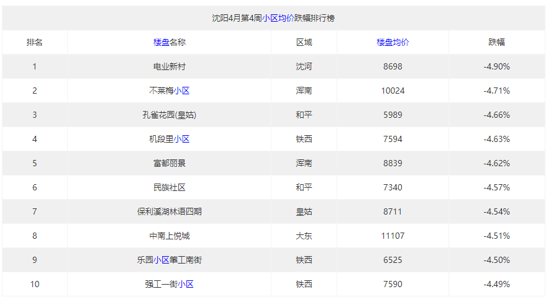Select the 电业新村 name cell

tap(169, 66)
